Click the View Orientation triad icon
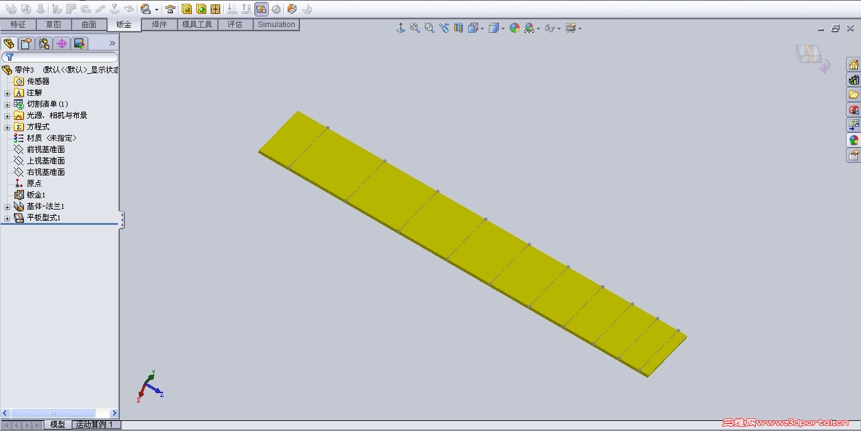Image resolution: width=861 pixels, height=431 pixels. point(400,28)
